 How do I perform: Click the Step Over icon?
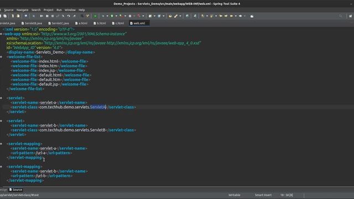click(x=69, y=16)
